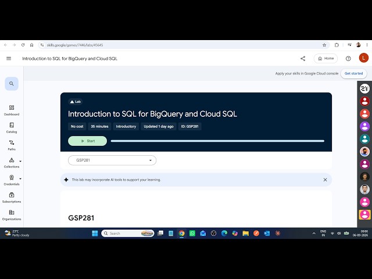Click the address bar URL field

[x=183, y=45]
